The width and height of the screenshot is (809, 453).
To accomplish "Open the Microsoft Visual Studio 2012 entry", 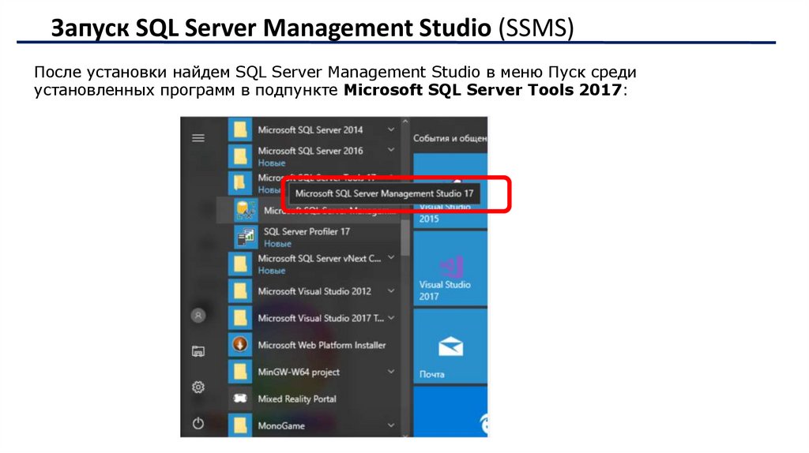I will (314, 291).
